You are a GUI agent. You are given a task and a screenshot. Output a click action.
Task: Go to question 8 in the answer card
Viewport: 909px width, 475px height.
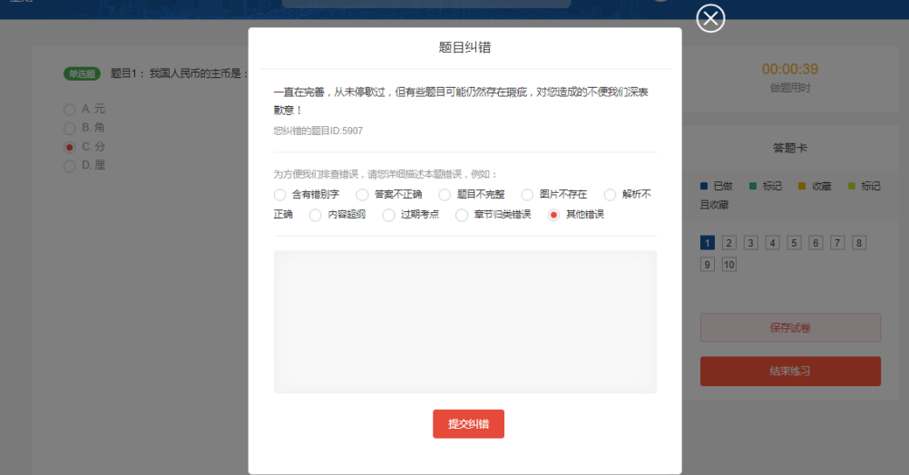click(859, 243)
